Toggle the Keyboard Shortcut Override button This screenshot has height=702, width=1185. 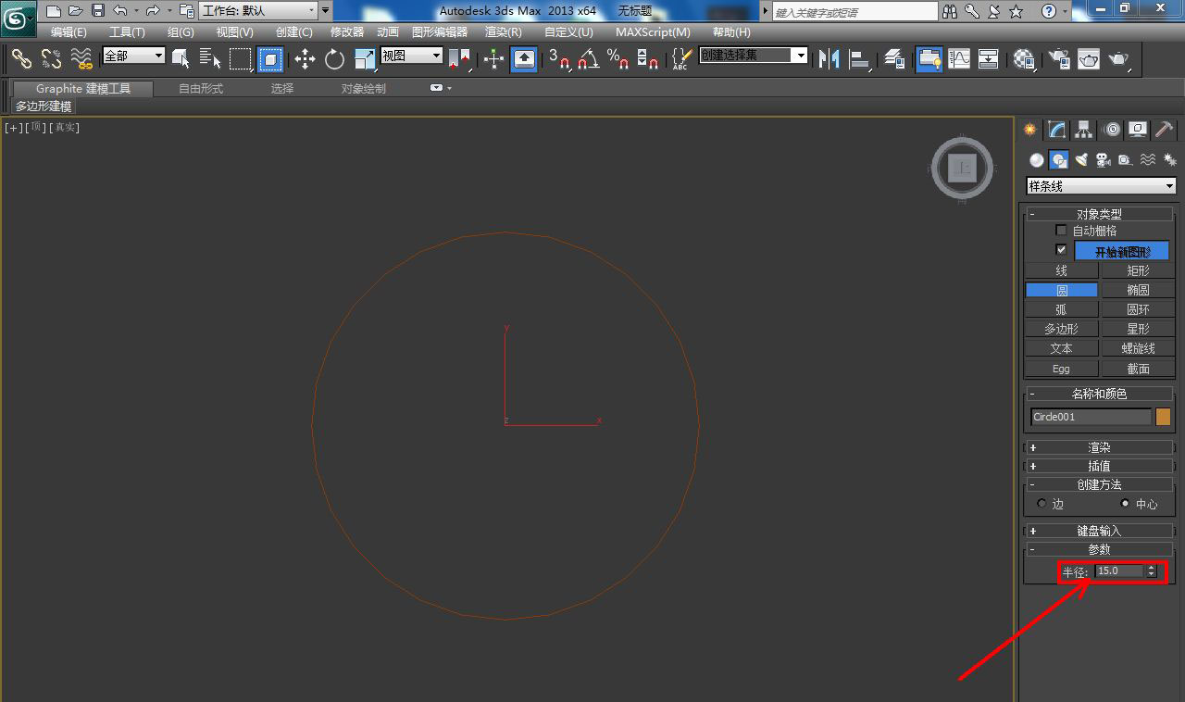coord(524,58)
